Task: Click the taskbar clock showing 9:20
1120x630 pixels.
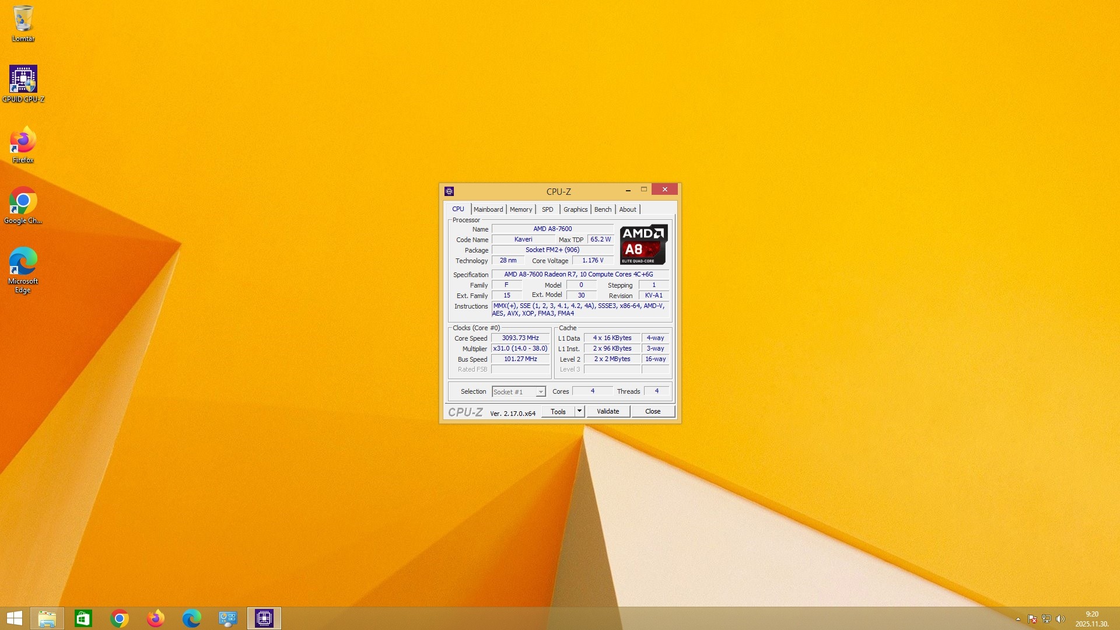Action: click(x=1091, y=618)
